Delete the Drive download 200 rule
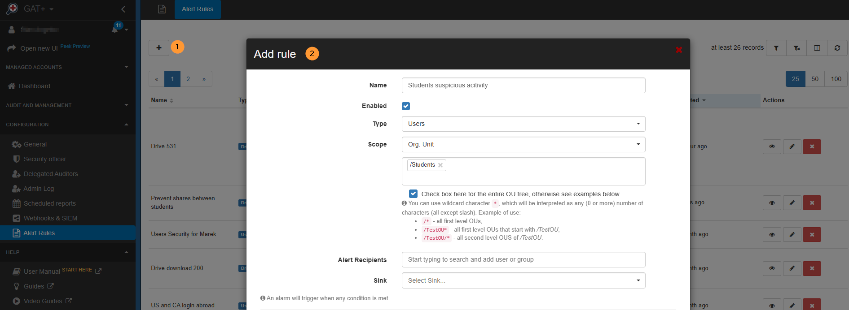The image size is (849, 310). 812,268
